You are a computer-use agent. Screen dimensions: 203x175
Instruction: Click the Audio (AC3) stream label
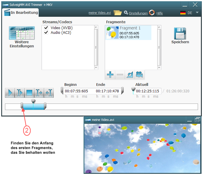pyautogui.click(x=61, y=33)
